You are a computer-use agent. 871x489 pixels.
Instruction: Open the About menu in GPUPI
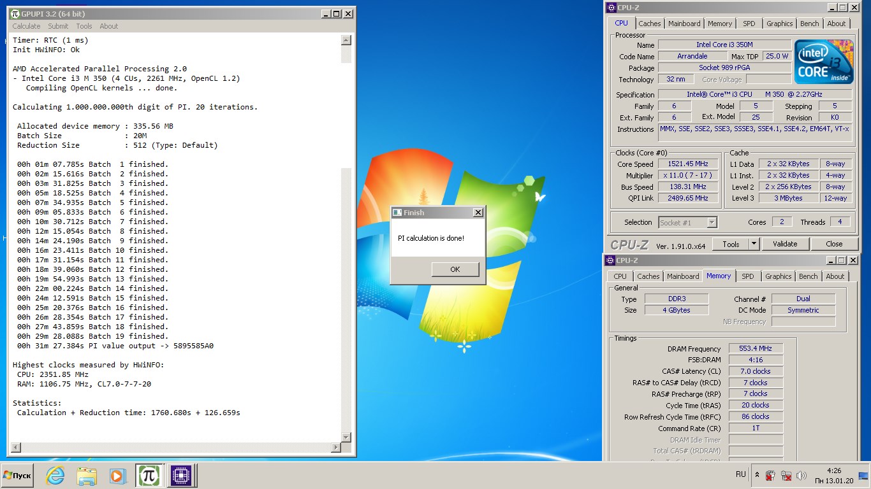point(109,26)
